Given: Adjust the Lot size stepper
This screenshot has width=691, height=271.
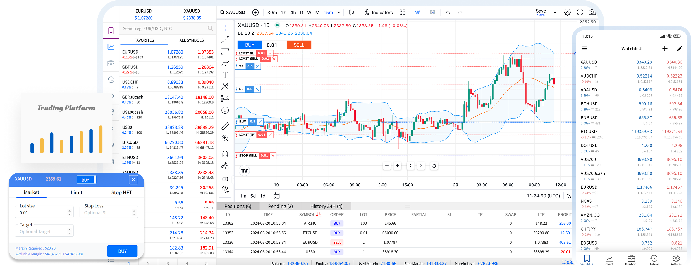Looking at the screenshot, I should 70,213.
